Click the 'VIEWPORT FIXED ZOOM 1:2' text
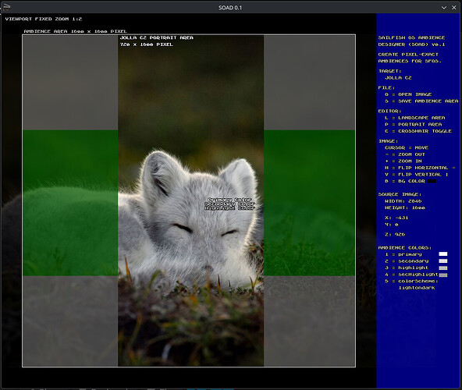Screen dimensions: 462x390 point(44,19)
